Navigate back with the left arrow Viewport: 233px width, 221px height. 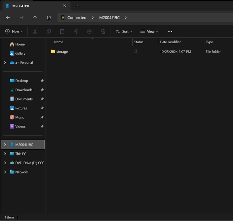8,18
